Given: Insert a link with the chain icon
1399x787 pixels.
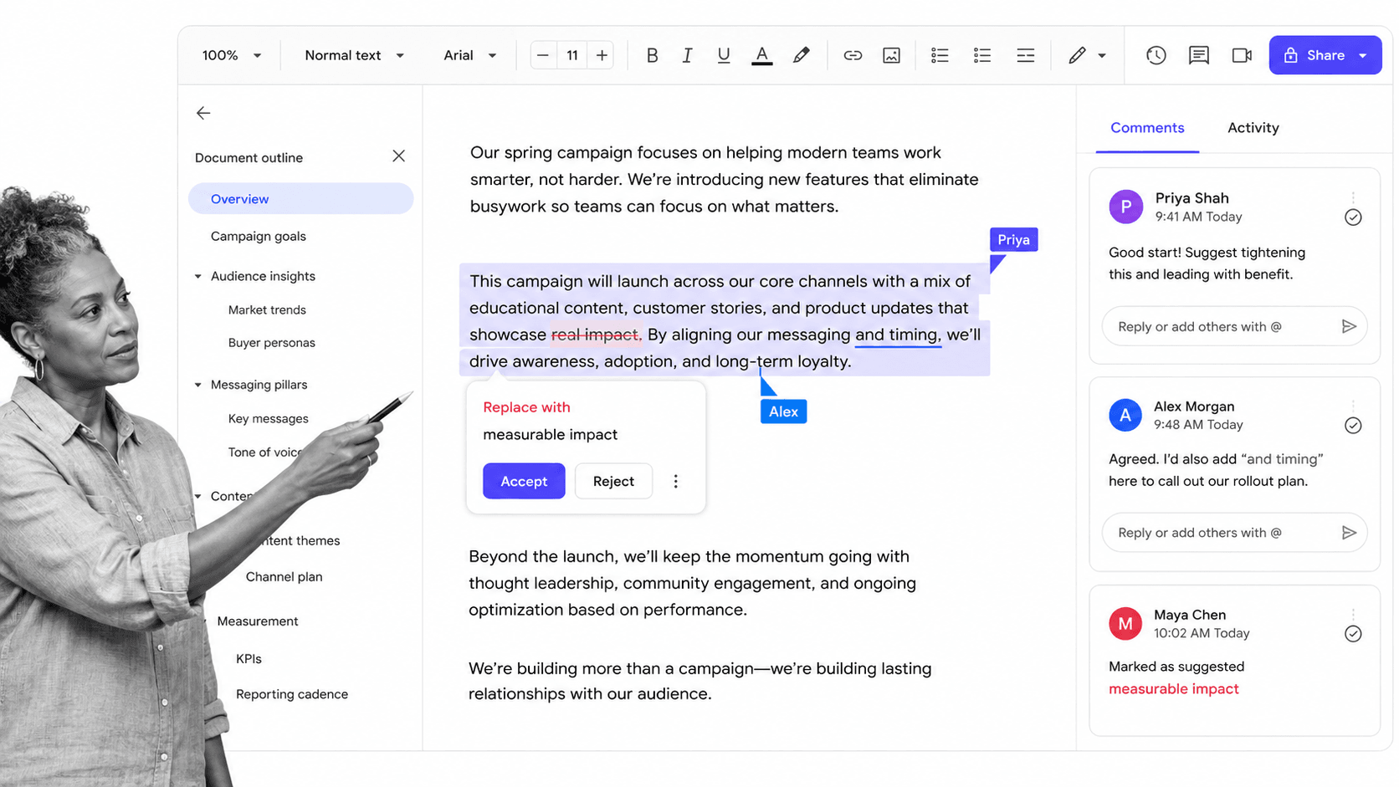Looking at the screenshot, I should click(853, 55).
